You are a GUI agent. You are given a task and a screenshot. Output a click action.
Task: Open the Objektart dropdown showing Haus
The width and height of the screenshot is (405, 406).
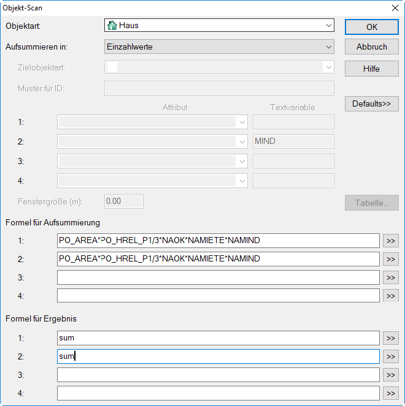[x=219, y=25]
